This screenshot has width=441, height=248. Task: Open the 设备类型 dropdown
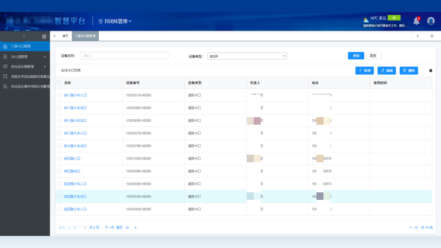247,56
